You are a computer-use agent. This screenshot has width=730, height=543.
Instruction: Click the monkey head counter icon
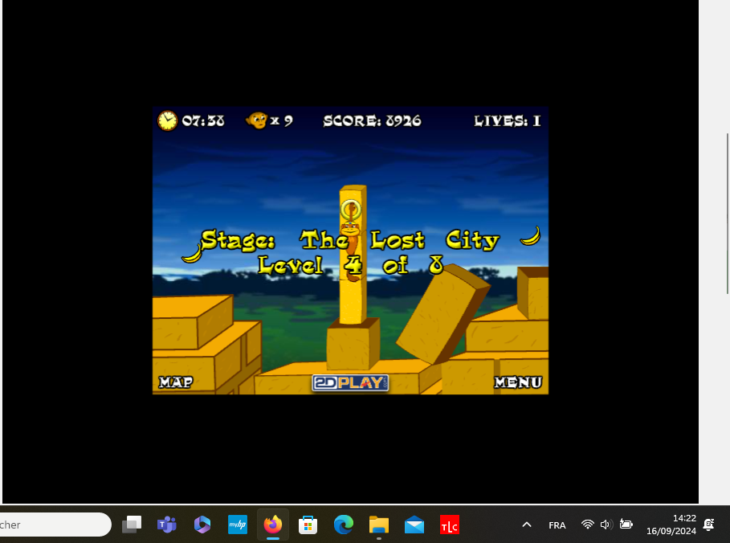(x=256, y=120)
